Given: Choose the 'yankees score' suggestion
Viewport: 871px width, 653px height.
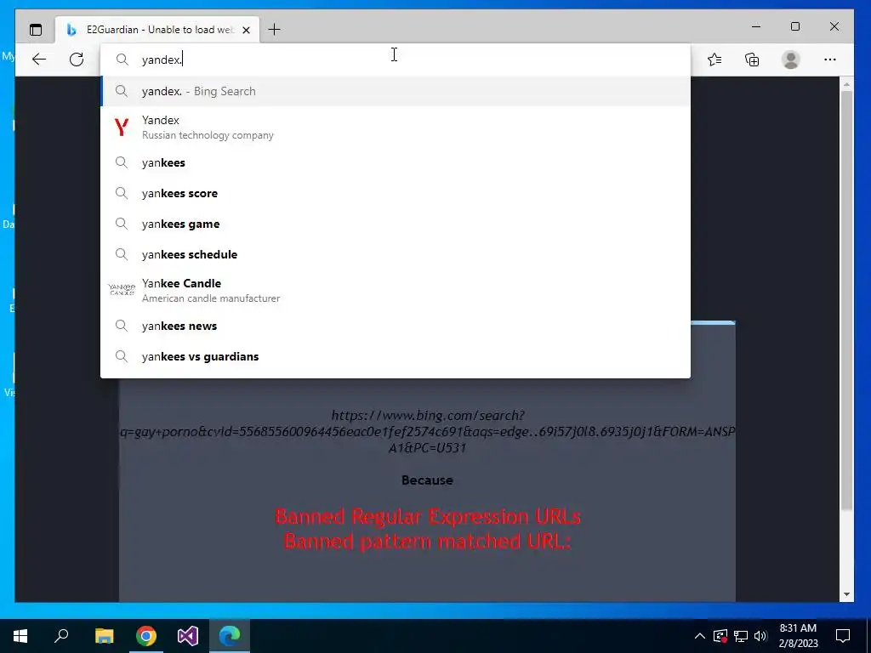Looking at the screenshot, I should tap(396, 193).
